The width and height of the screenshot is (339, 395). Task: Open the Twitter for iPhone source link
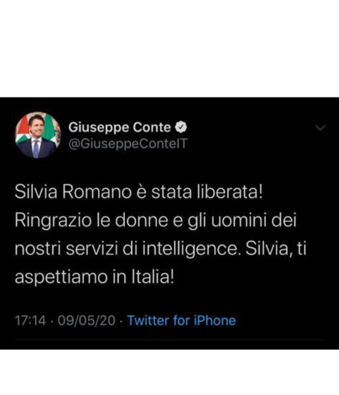(181, 321)
